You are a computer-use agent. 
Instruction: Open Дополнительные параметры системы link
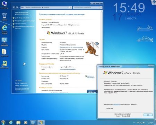tap(25, 27)
